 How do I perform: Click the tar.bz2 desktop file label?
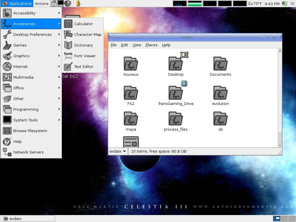(70, 76)
